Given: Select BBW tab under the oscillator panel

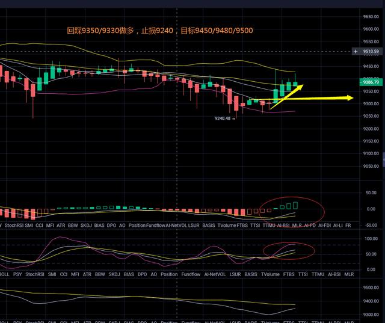Looking at the screenshot, I should [100, 274].
